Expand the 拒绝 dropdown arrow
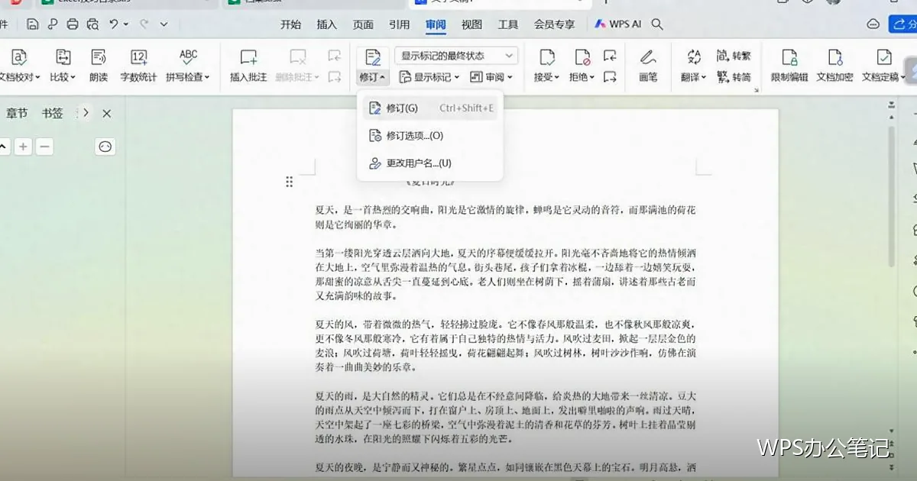Viewport: 917px width, 481px height. pos(593,78)
